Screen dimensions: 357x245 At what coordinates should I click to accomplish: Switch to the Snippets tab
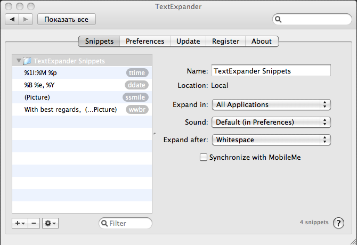point(99,41)
